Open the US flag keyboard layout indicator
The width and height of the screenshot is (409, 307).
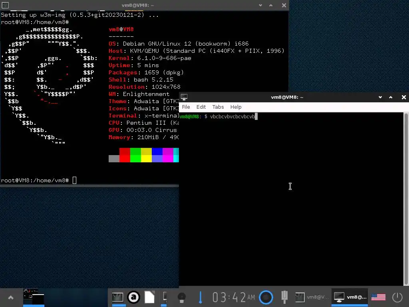click(x=378, y=297)
